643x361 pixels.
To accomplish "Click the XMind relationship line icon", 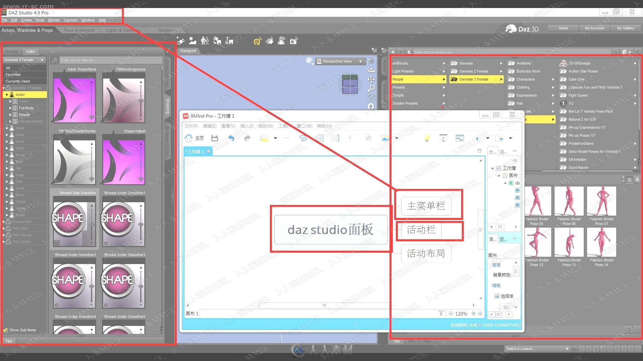I will [303, 138].
